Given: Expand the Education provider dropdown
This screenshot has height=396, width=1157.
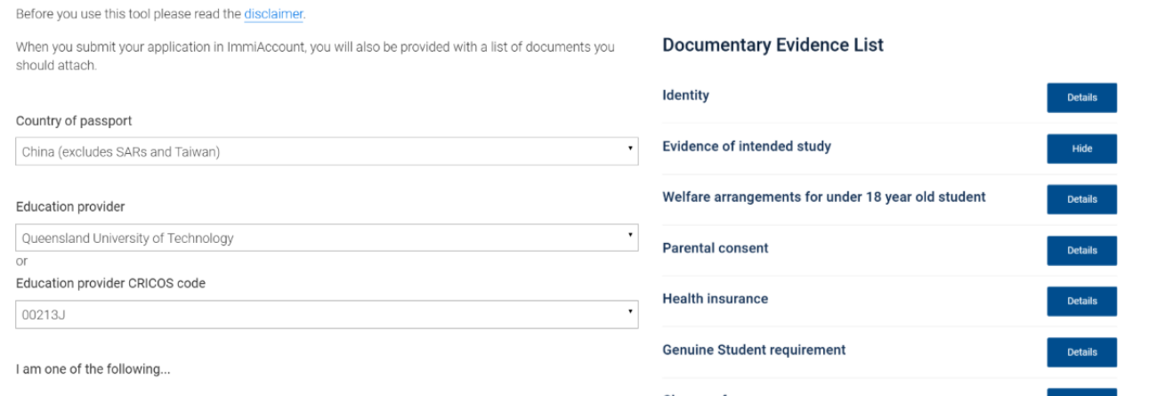Looking at the screenshot, I should [327, 238].
